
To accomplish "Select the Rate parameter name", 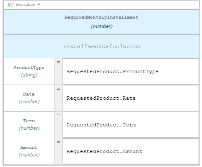I will [x=29, y=94].
